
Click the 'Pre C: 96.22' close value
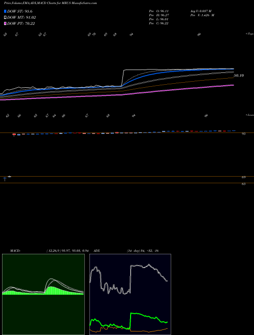click(158, 23)
